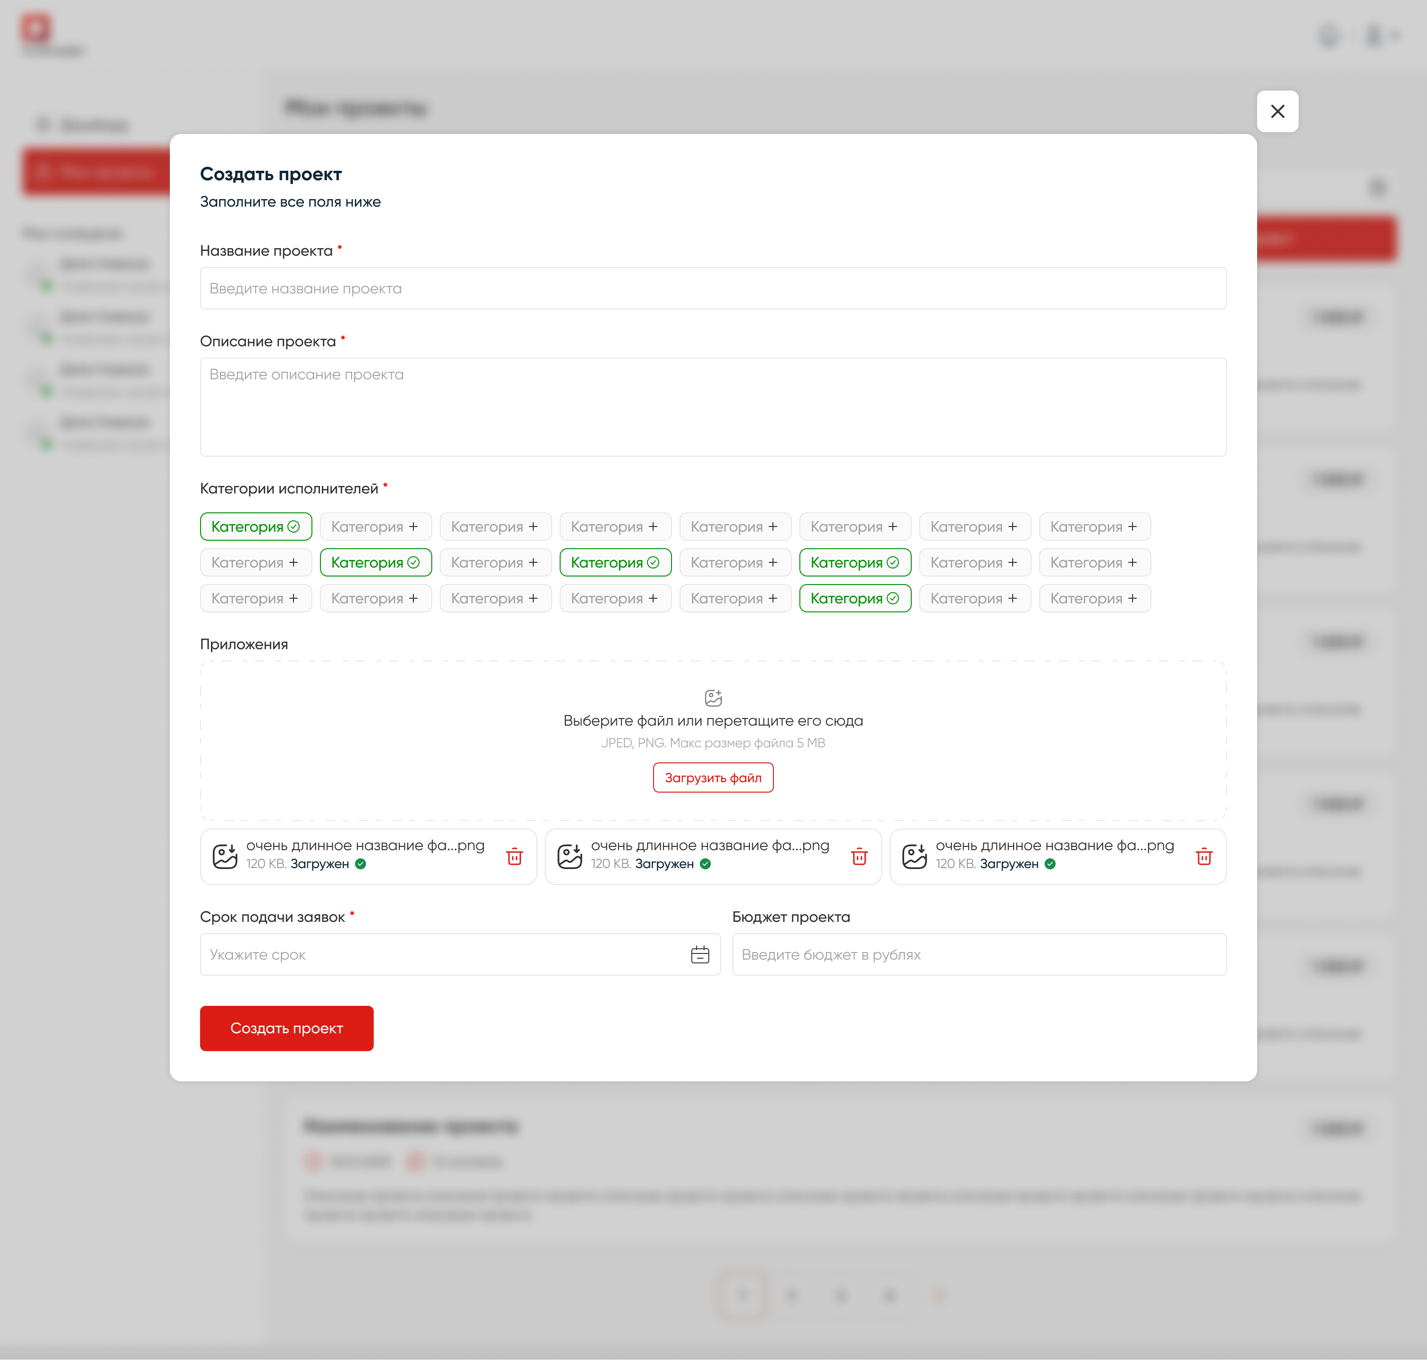Open the calendar date picker icon
This screenshot has width=1427, height=1371.
[700, 954]
